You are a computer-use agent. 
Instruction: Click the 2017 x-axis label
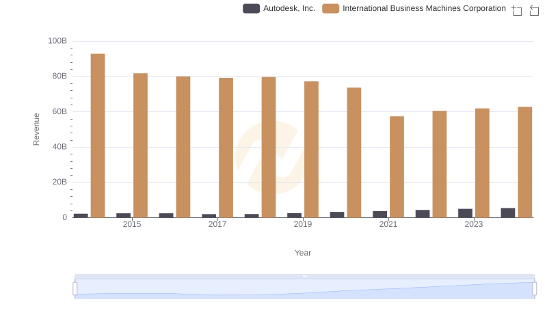click(x=217, y=224)
